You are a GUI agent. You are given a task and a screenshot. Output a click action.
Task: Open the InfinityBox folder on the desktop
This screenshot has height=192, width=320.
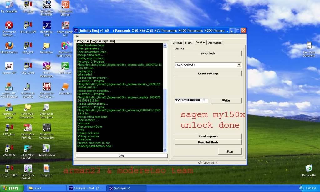pos(47,48)
